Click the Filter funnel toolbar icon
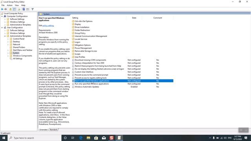 click(x=32, y=9)
